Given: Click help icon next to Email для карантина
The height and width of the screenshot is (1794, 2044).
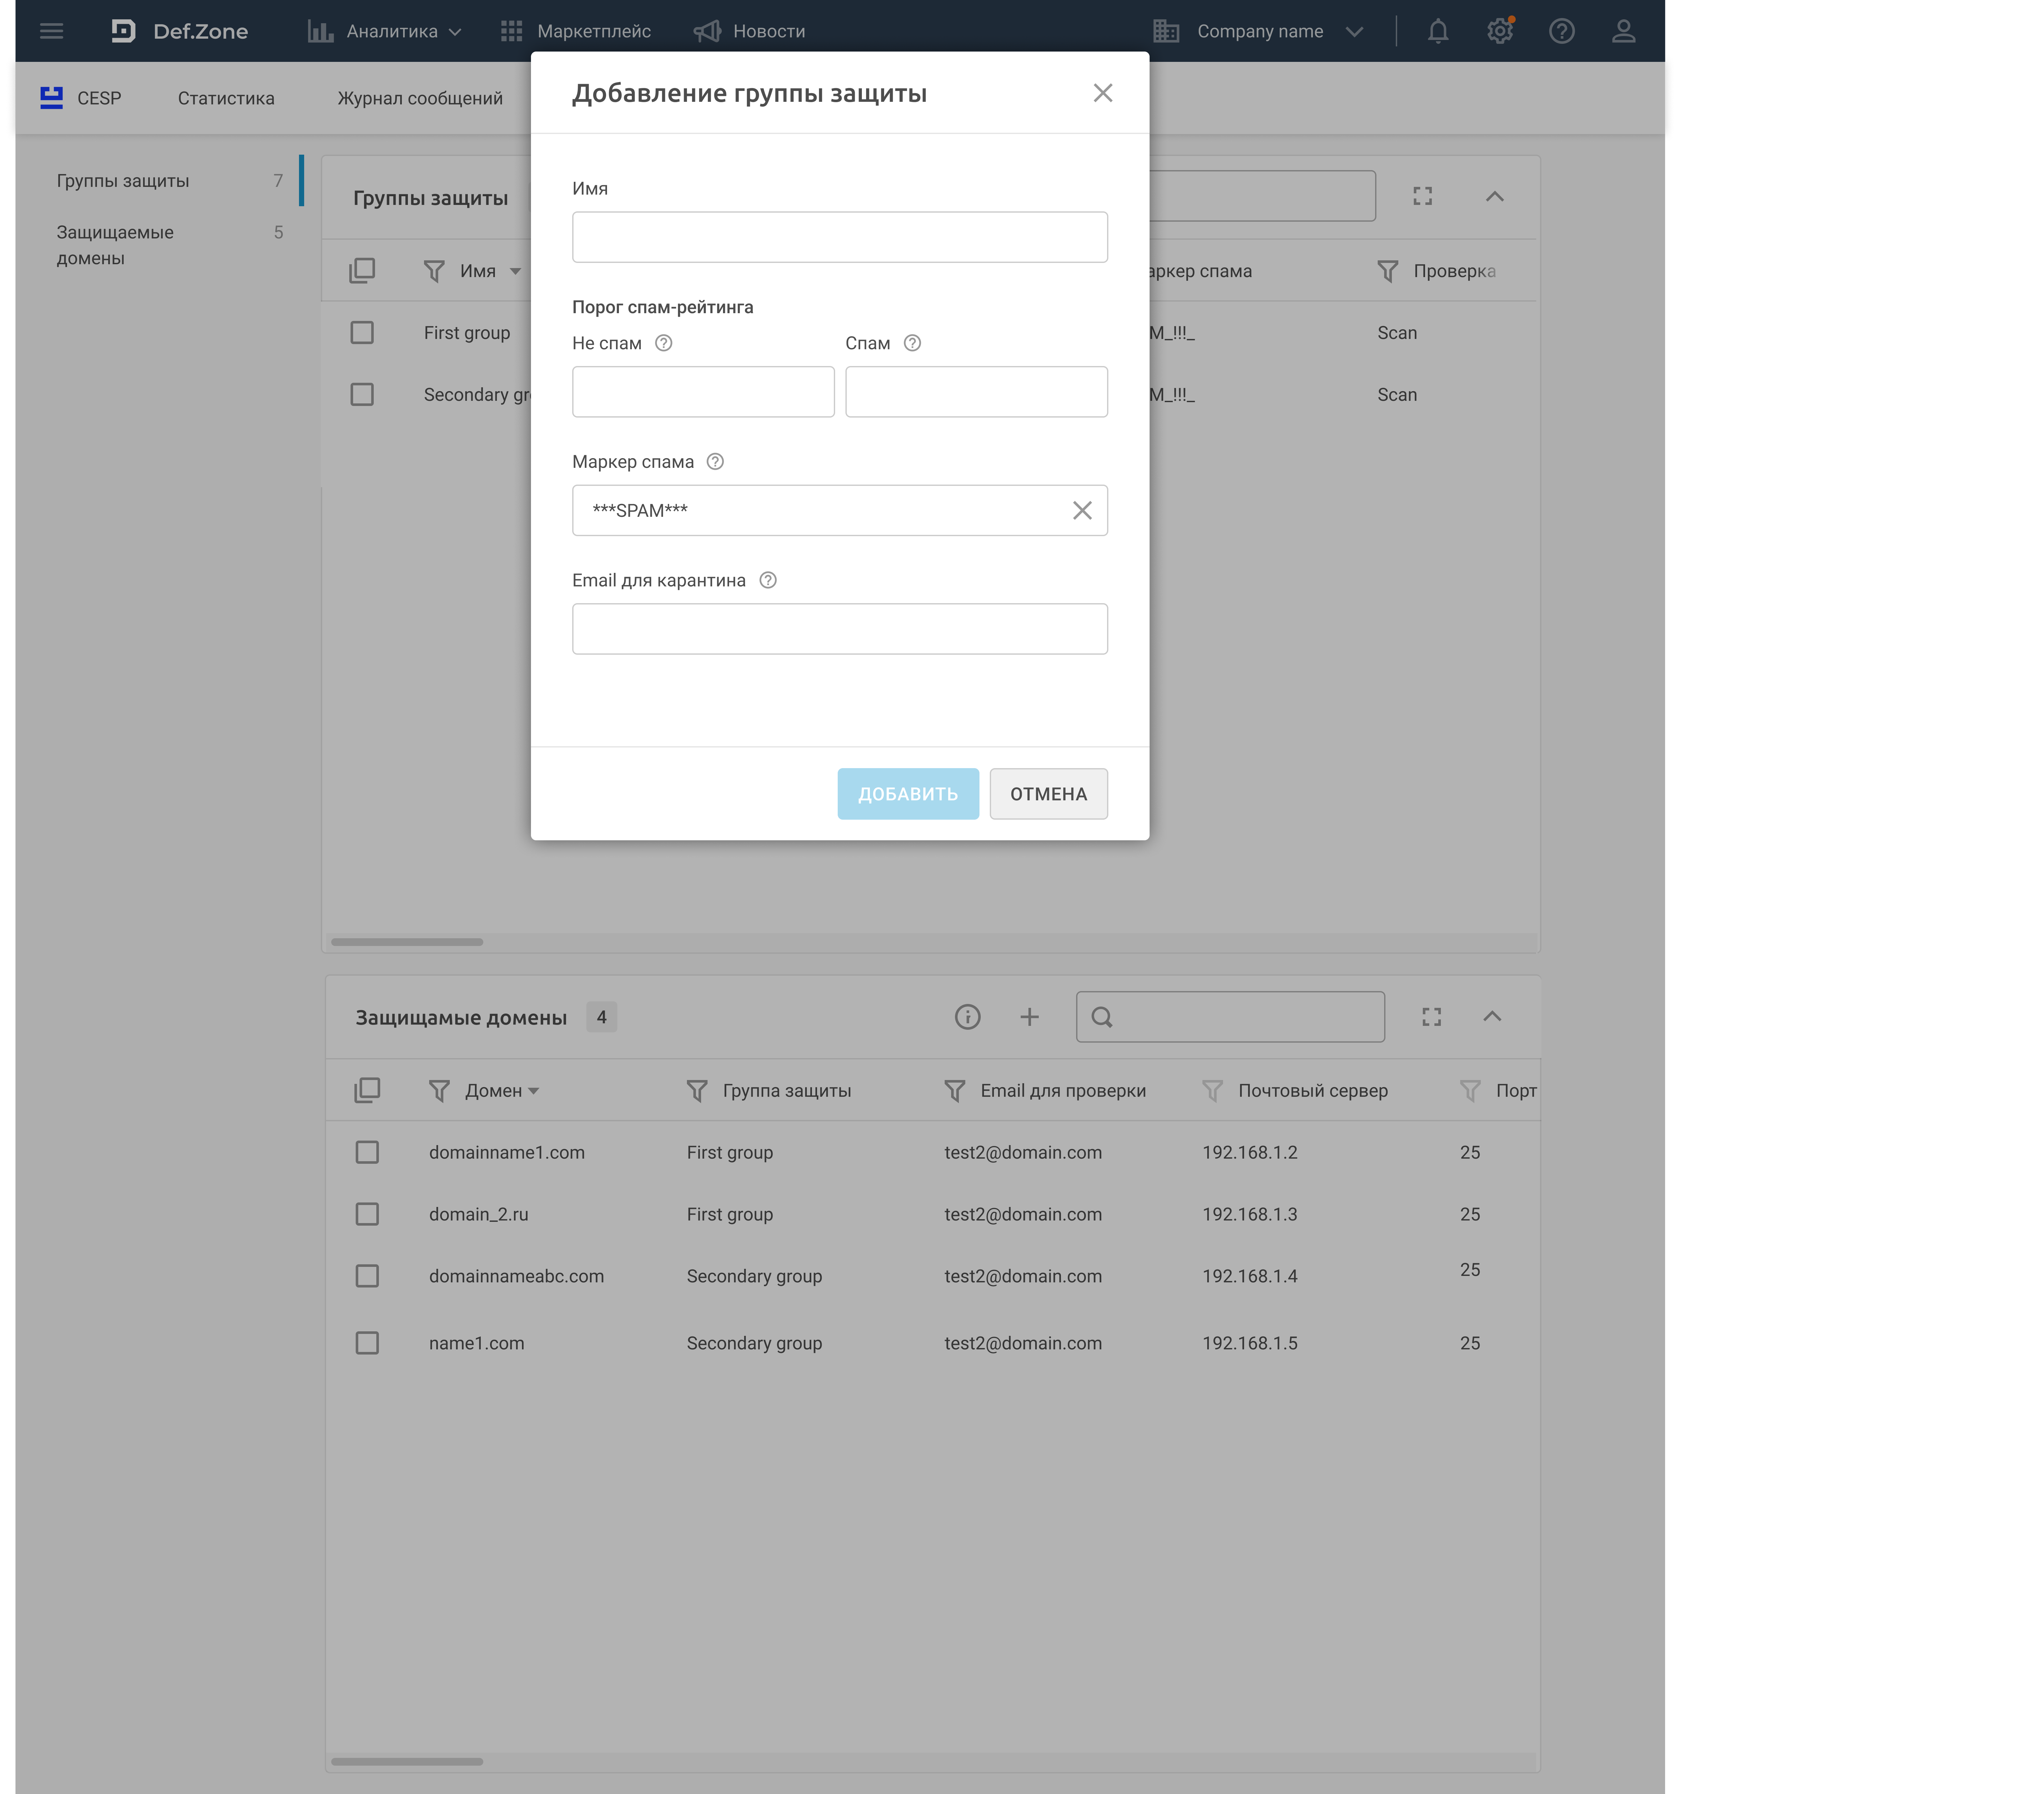Looking at the screenshot, I should click(x=768, y=580).
